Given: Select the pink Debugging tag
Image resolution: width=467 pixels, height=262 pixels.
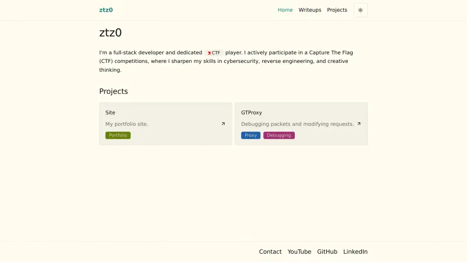Looking at the screenshot, I should coord(279,135).
